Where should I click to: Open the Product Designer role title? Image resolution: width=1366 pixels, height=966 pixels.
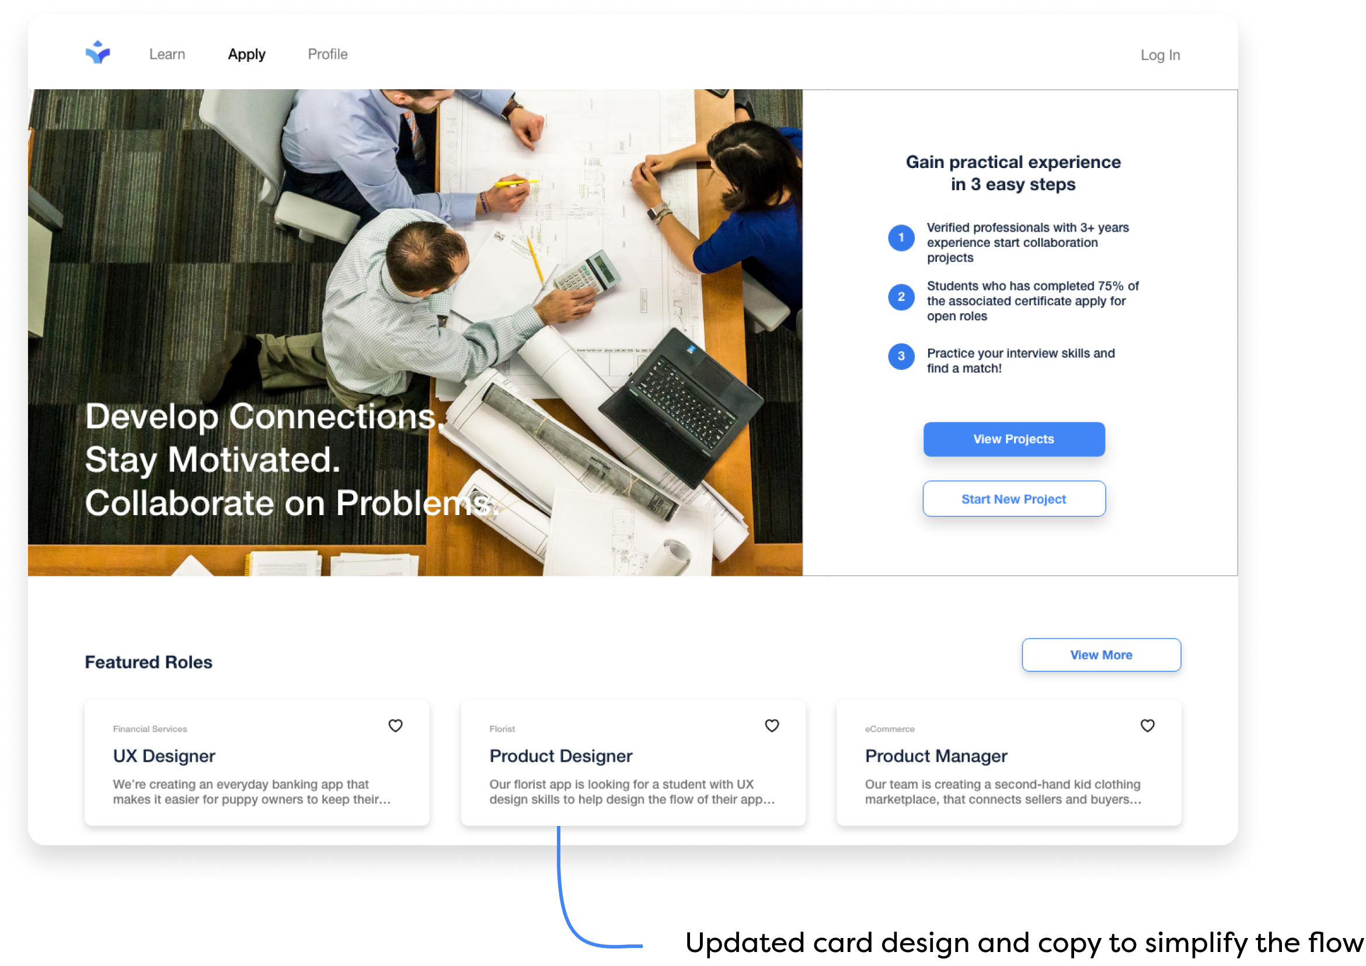click(x=560, y=755)
